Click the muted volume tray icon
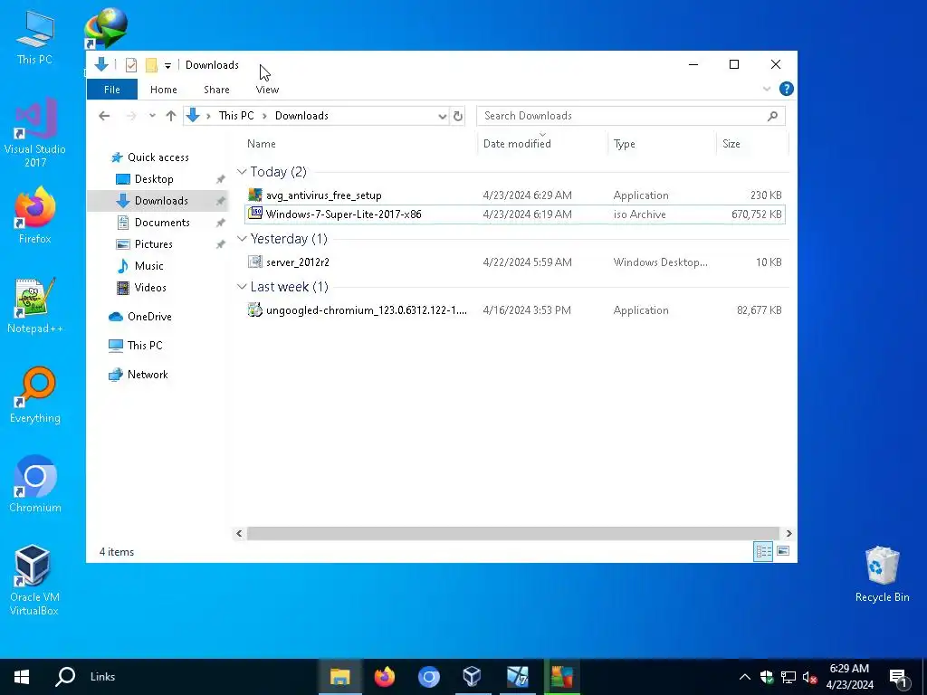 click(810, 677)
